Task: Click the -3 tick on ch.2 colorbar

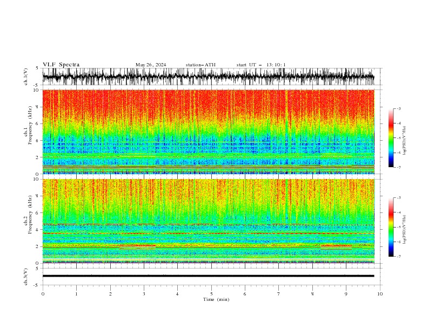Action: click(398, 198)
